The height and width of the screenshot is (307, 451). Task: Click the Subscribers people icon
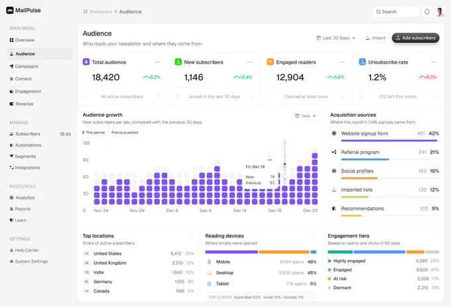pos(11,134)
